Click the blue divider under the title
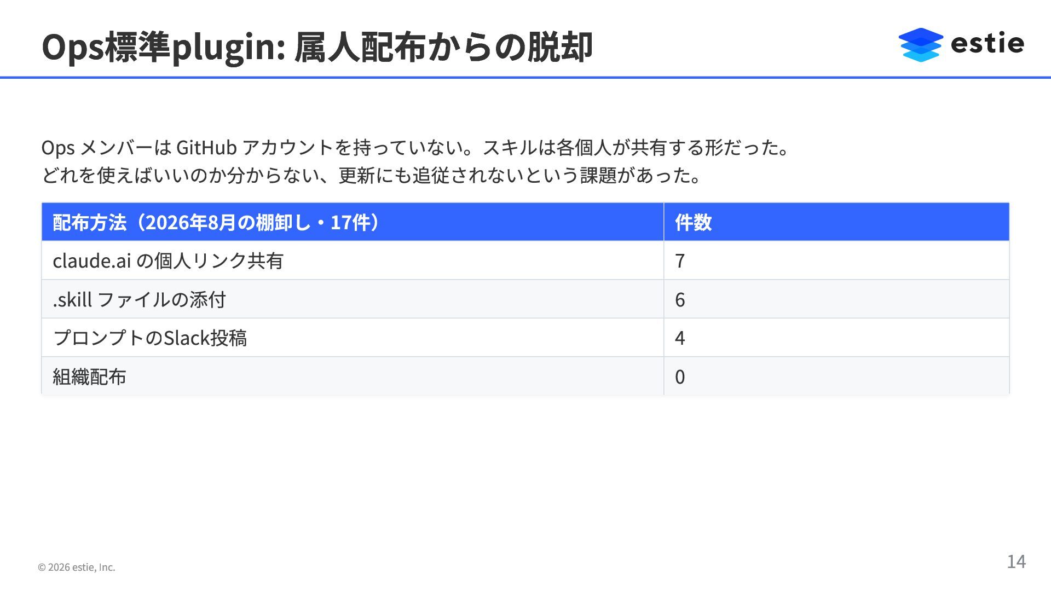Viewport: 1051px width, 591px height. 525,78
